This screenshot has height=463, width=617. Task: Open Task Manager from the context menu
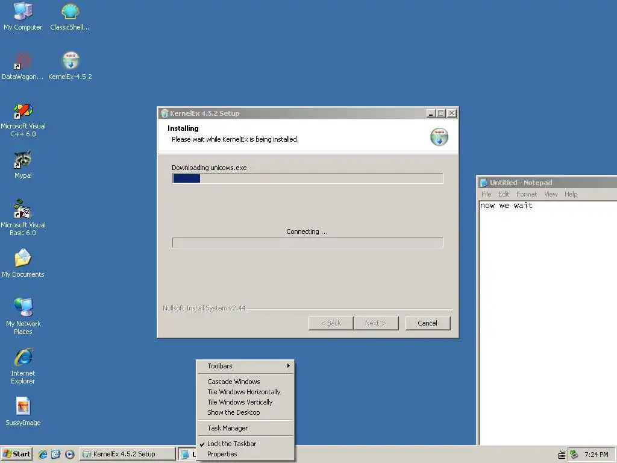[246, 428]
